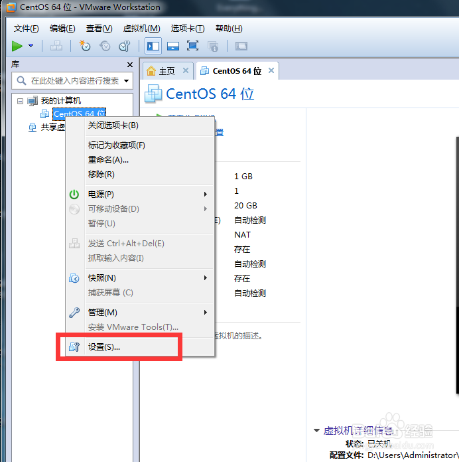Toggle the thumbnail bar toolbar icon

(173, 46)
